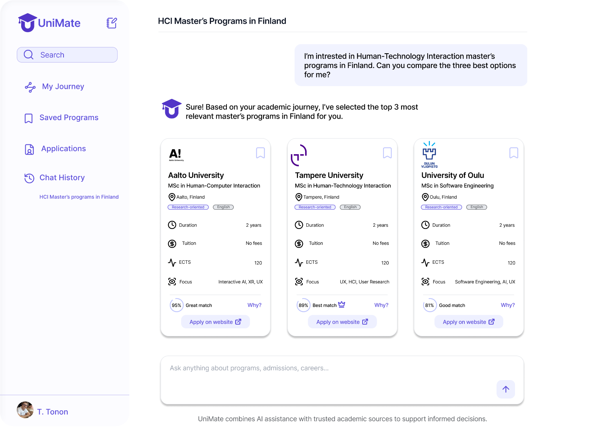The image size is (605, 430).
Task: Open T. Tonon user name
Action: point(53,412)
